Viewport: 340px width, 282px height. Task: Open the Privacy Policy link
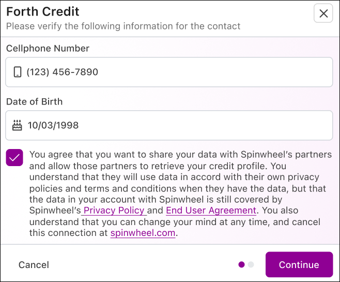click(114, 211)
